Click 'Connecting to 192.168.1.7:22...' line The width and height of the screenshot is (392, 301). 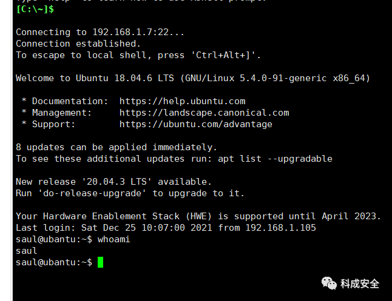click(100, 32)
